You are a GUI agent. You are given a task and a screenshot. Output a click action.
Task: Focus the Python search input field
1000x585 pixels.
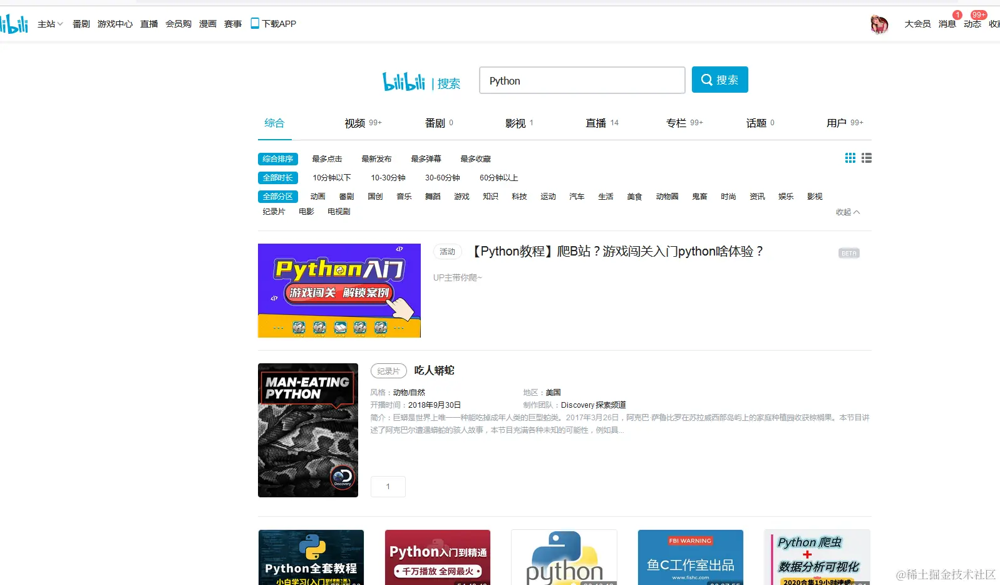582,80
